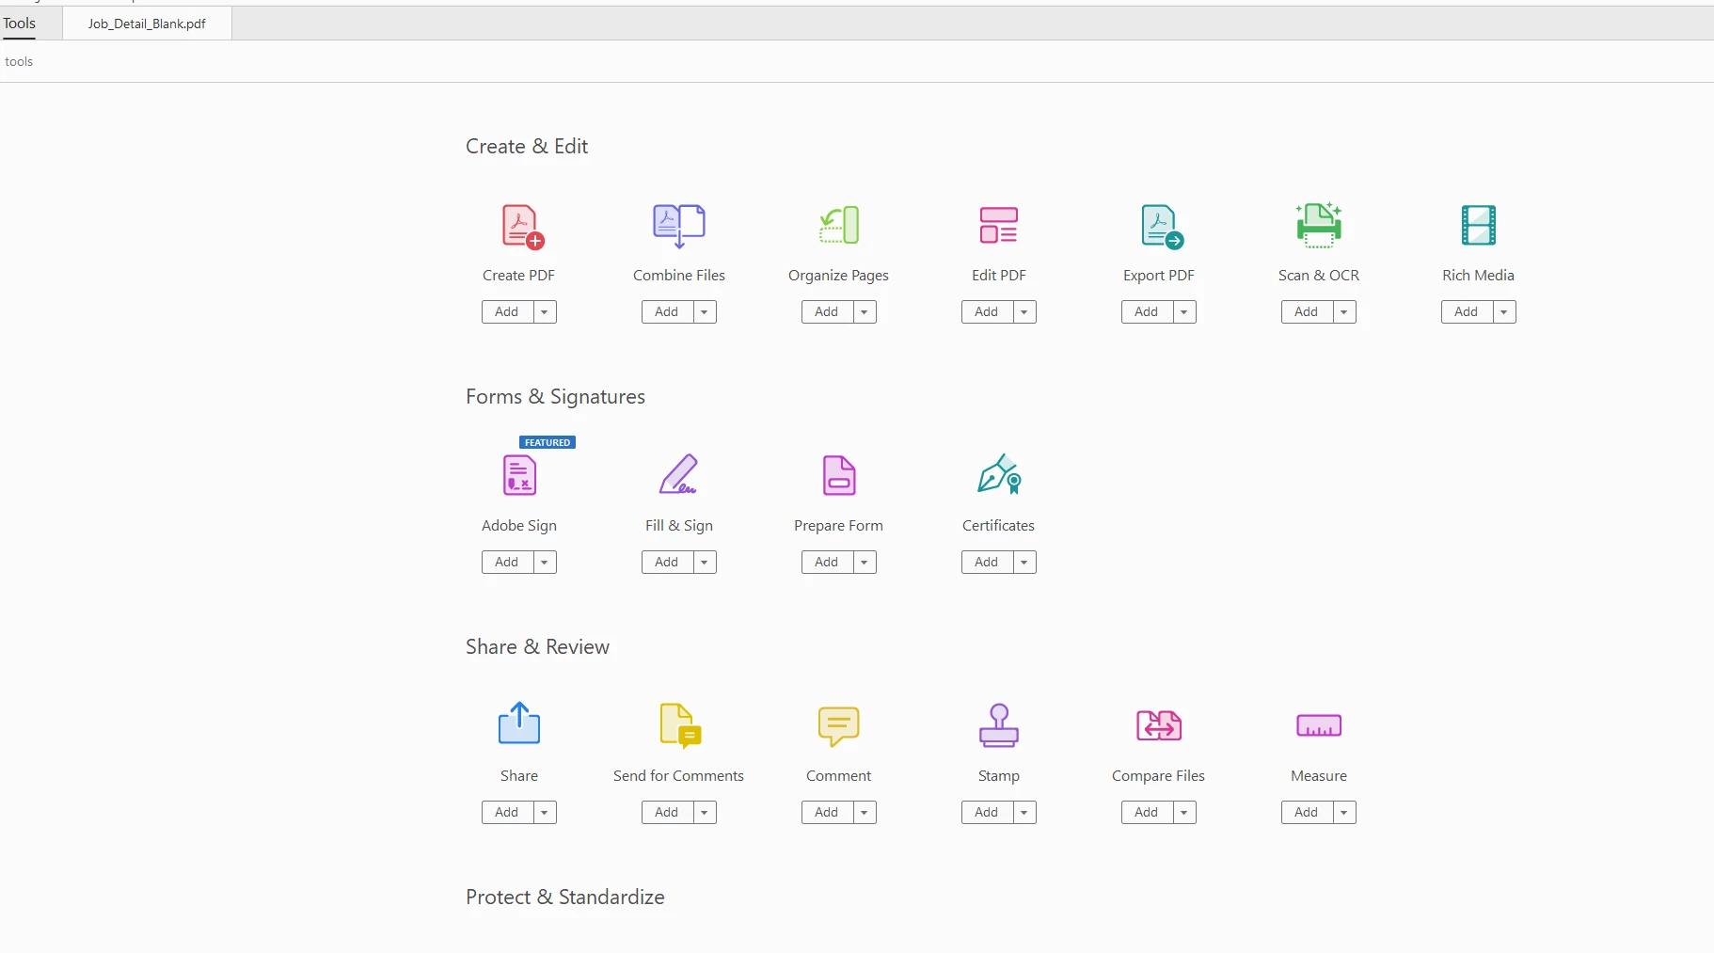Select the Organize Pages icon
Viewport: 1714px width, 953px height.
tap(839, 225)
